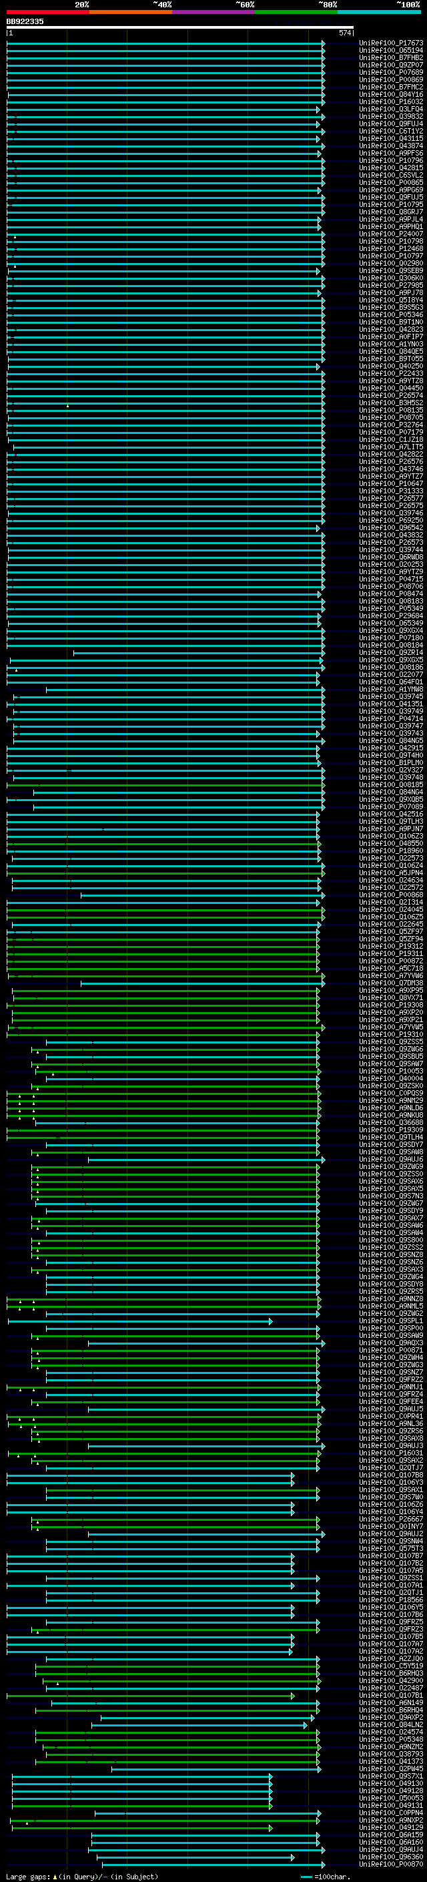The width and height of the screenshot is (427, 1882).
Task: Click the query end position 574
Action: point(345,33)
